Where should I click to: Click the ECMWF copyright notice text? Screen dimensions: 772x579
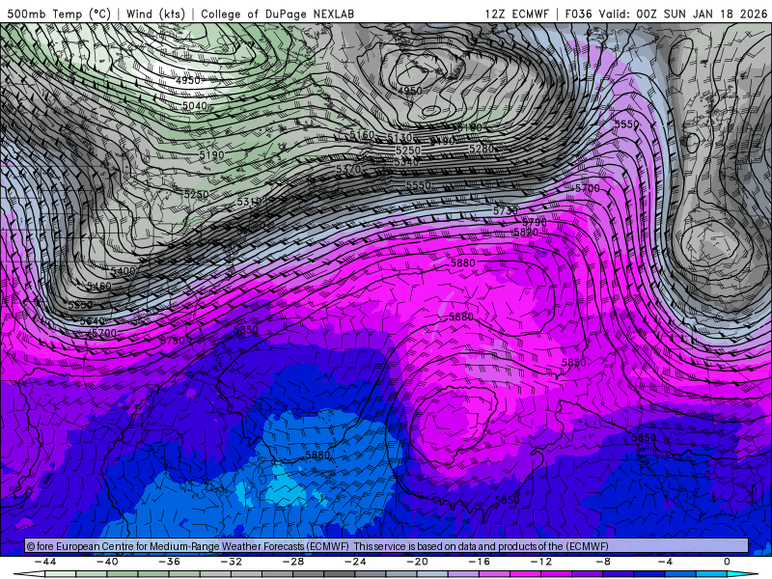tap(317, 546)
